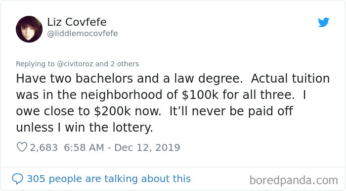Click the speech bubble reply icon
346x191 pixels.
pos(17,179)
